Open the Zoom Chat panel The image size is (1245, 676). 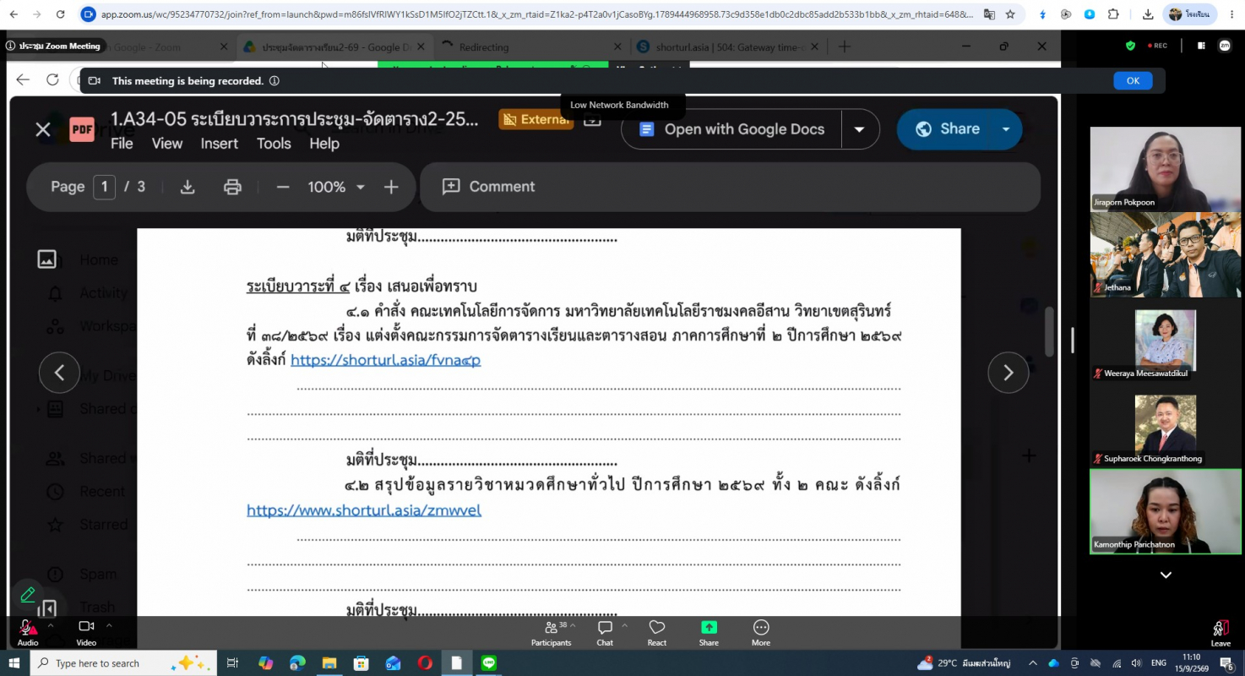coord(605,632)
